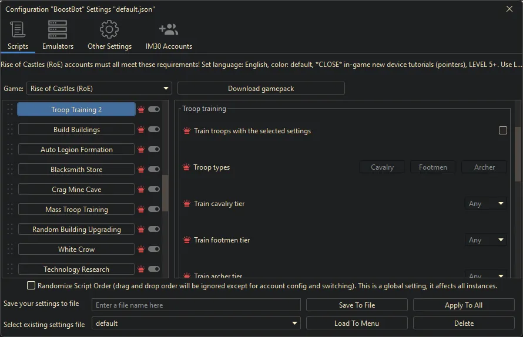Toggle the Crag Mine Cave switch
523x337 pixels.
154,189
